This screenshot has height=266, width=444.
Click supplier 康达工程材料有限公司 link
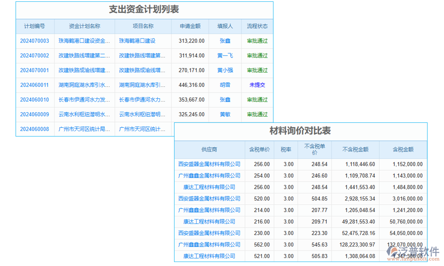coord(210,187)
